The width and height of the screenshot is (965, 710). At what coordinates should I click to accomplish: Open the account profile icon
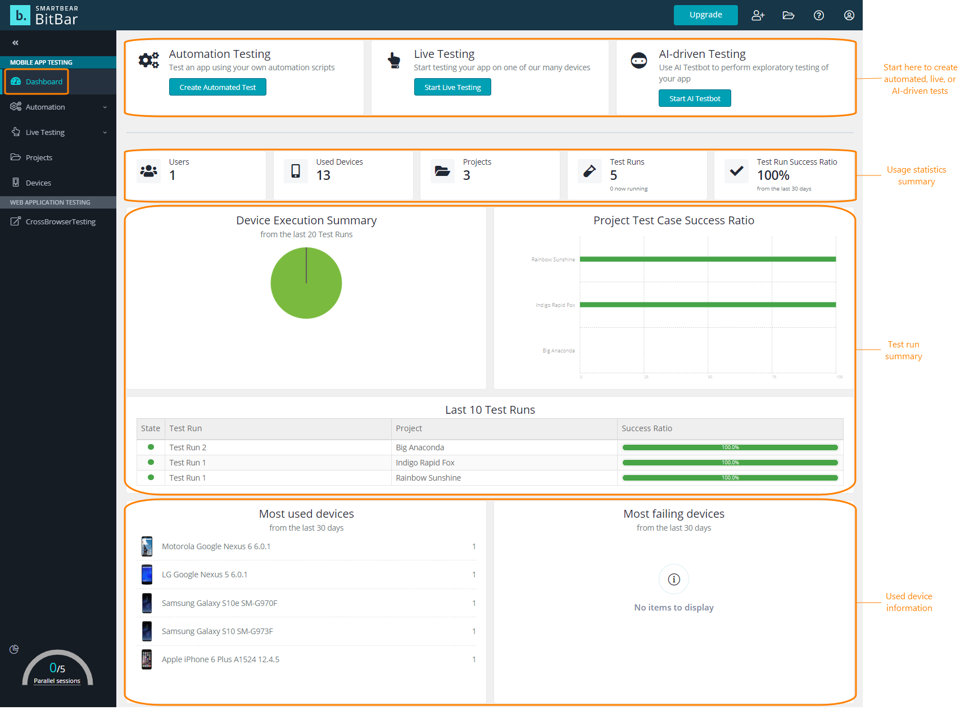pos(849,15)
